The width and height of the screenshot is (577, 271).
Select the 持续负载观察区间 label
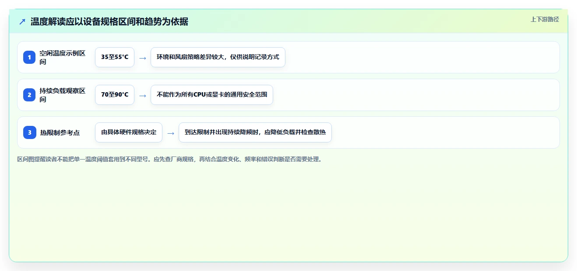click(63, 95)
